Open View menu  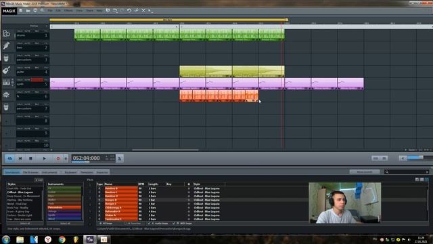click(79, 11)
